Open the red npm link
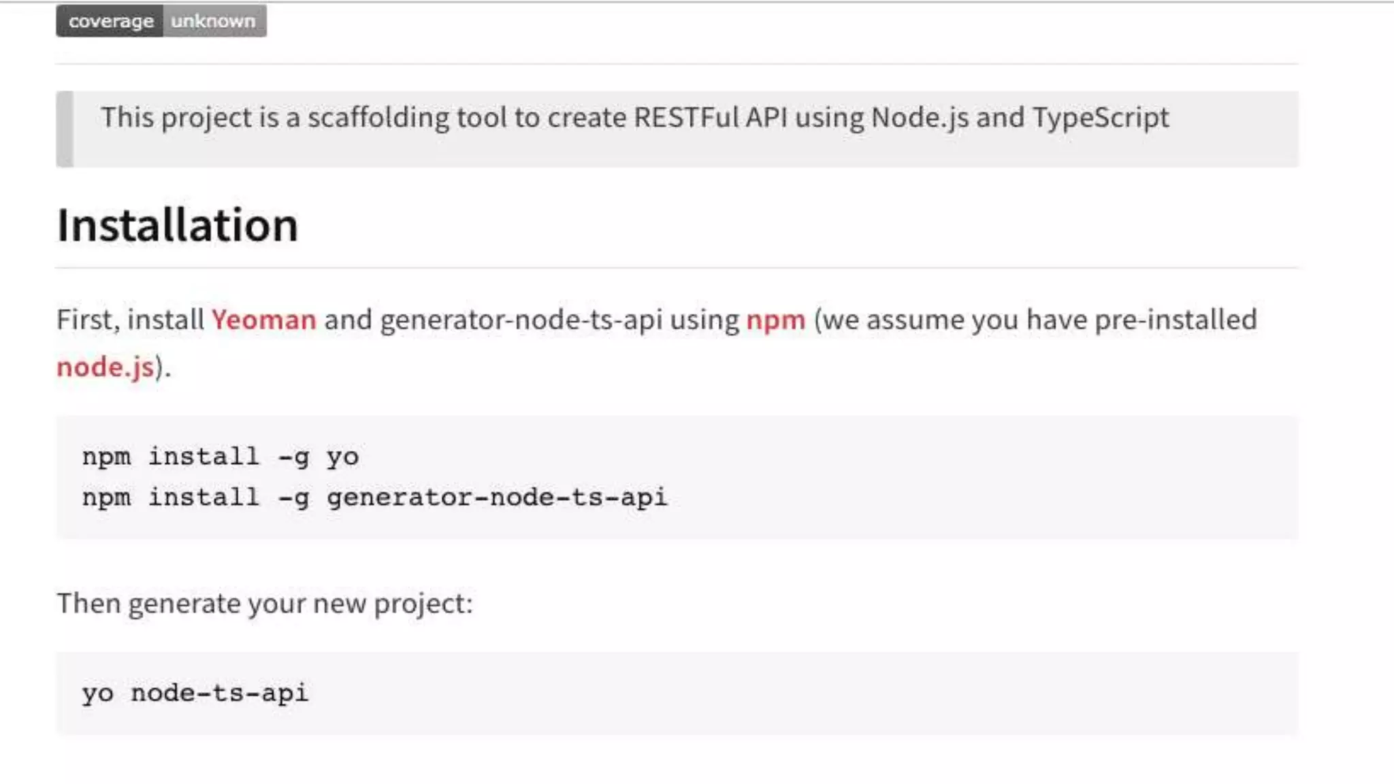Viewport: 1394px width, 784px height. 775,320
